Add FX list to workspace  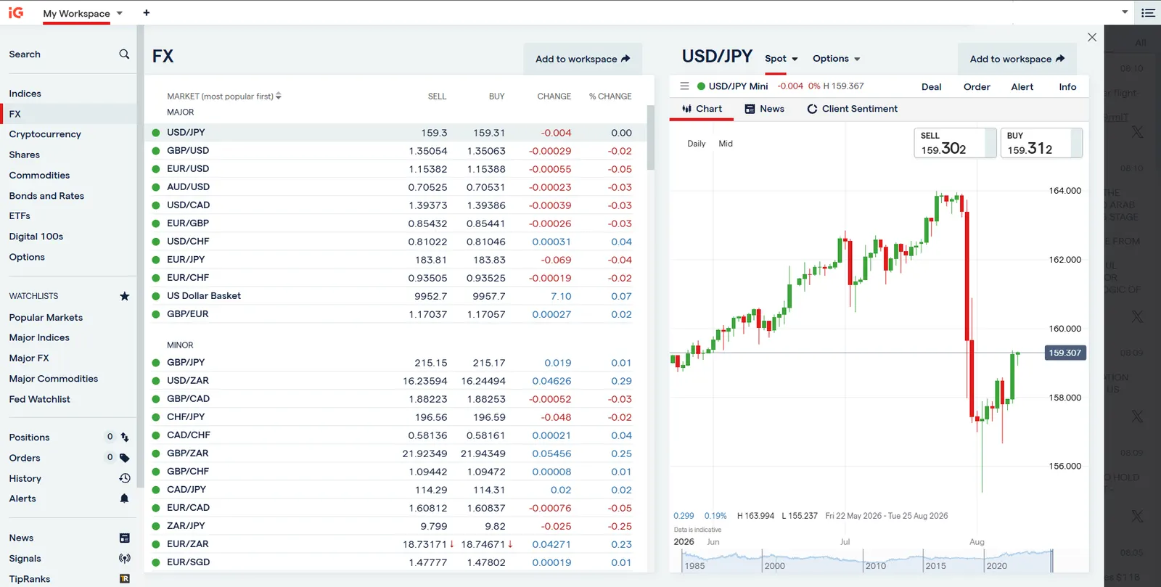coord(583,59)
